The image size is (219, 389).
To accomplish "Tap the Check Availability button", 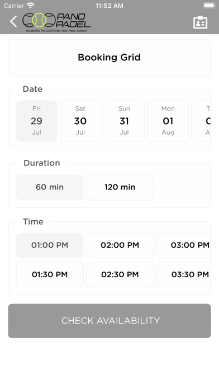I will tap(109, 321).
